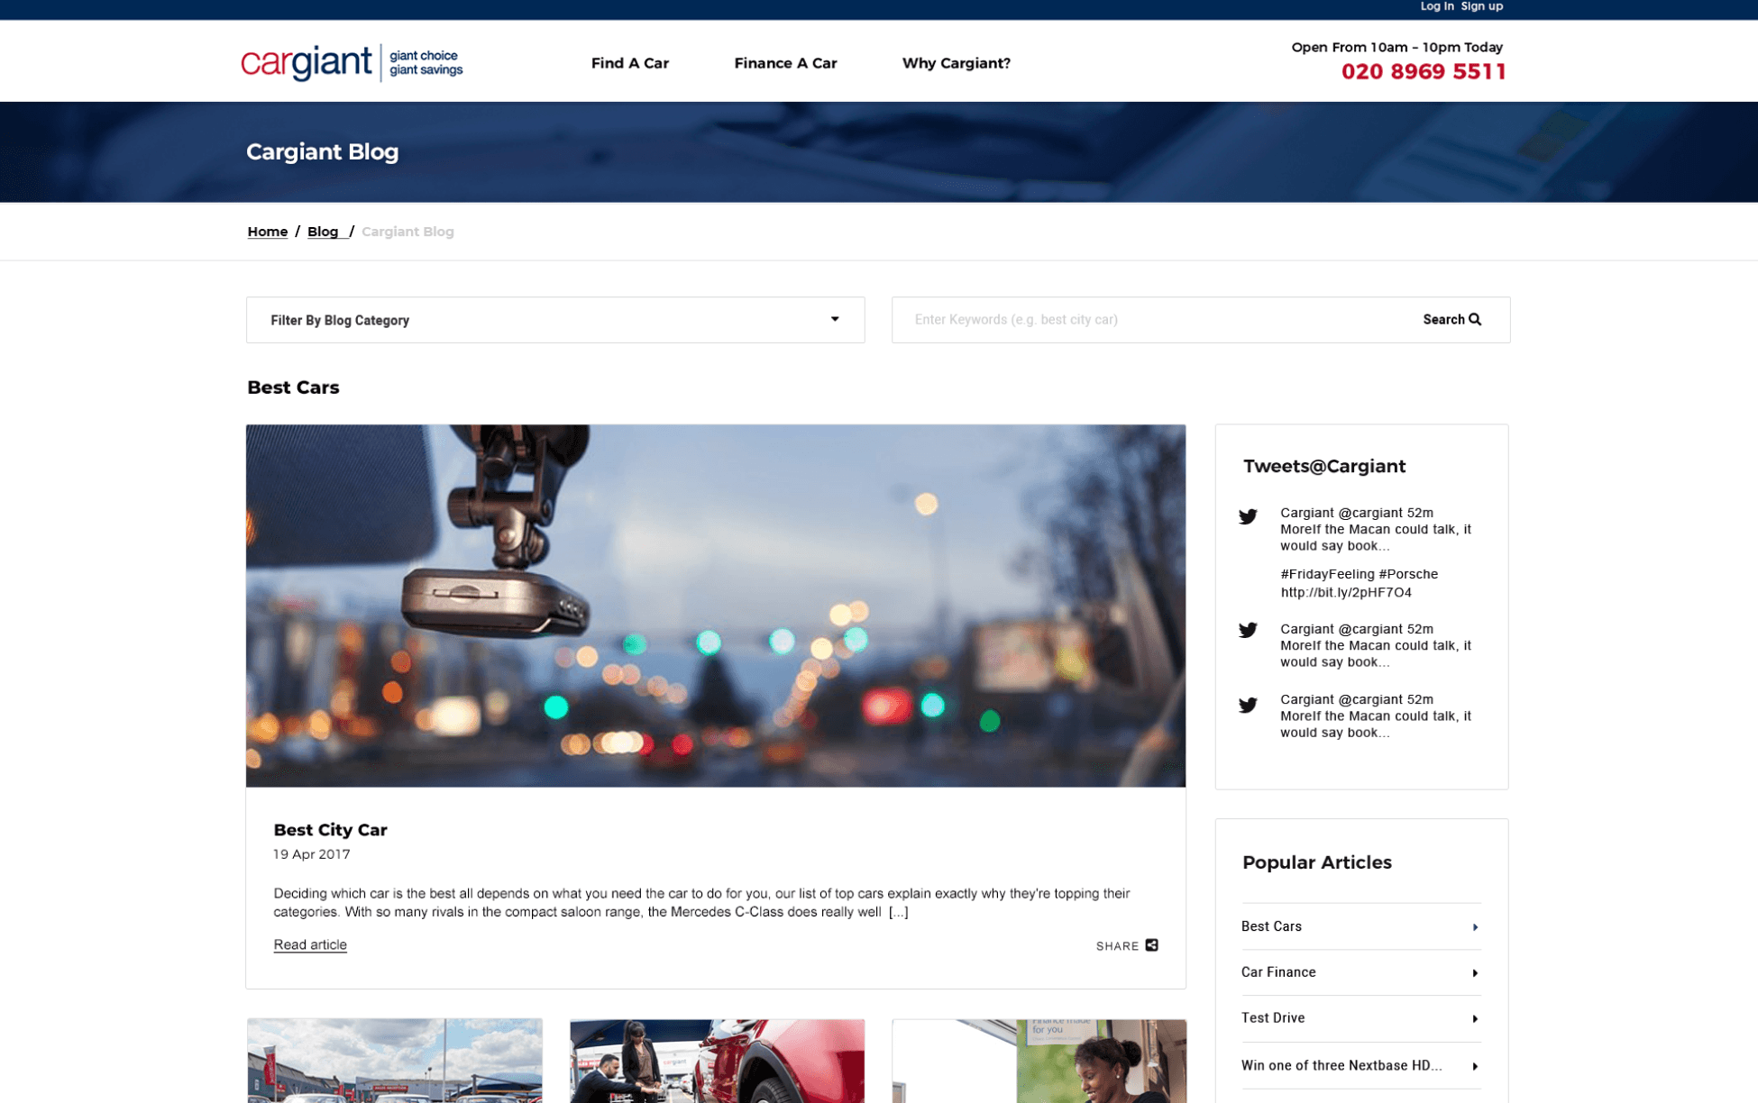Expand the Car Finance popular article arrow
1758x1103 pixels.
coord(1475,973)
